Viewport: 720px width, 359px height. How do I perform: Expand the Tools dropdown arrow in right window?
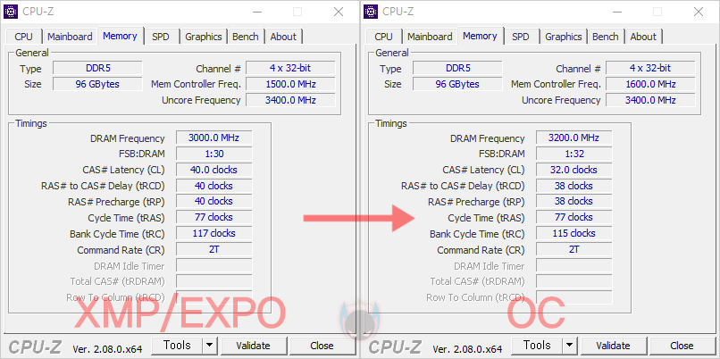point(569,346)
